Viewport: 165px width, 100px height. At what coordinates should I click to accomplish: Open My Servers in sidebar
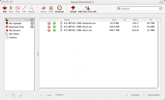click(x=19, y=31)
